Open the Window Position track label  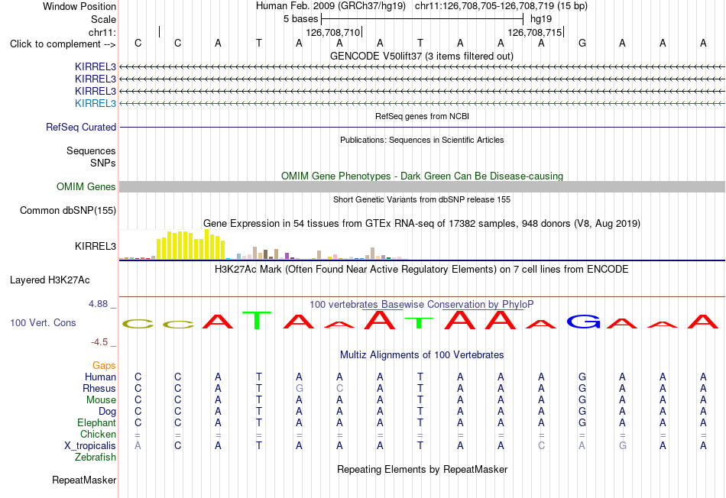(79, 6)
